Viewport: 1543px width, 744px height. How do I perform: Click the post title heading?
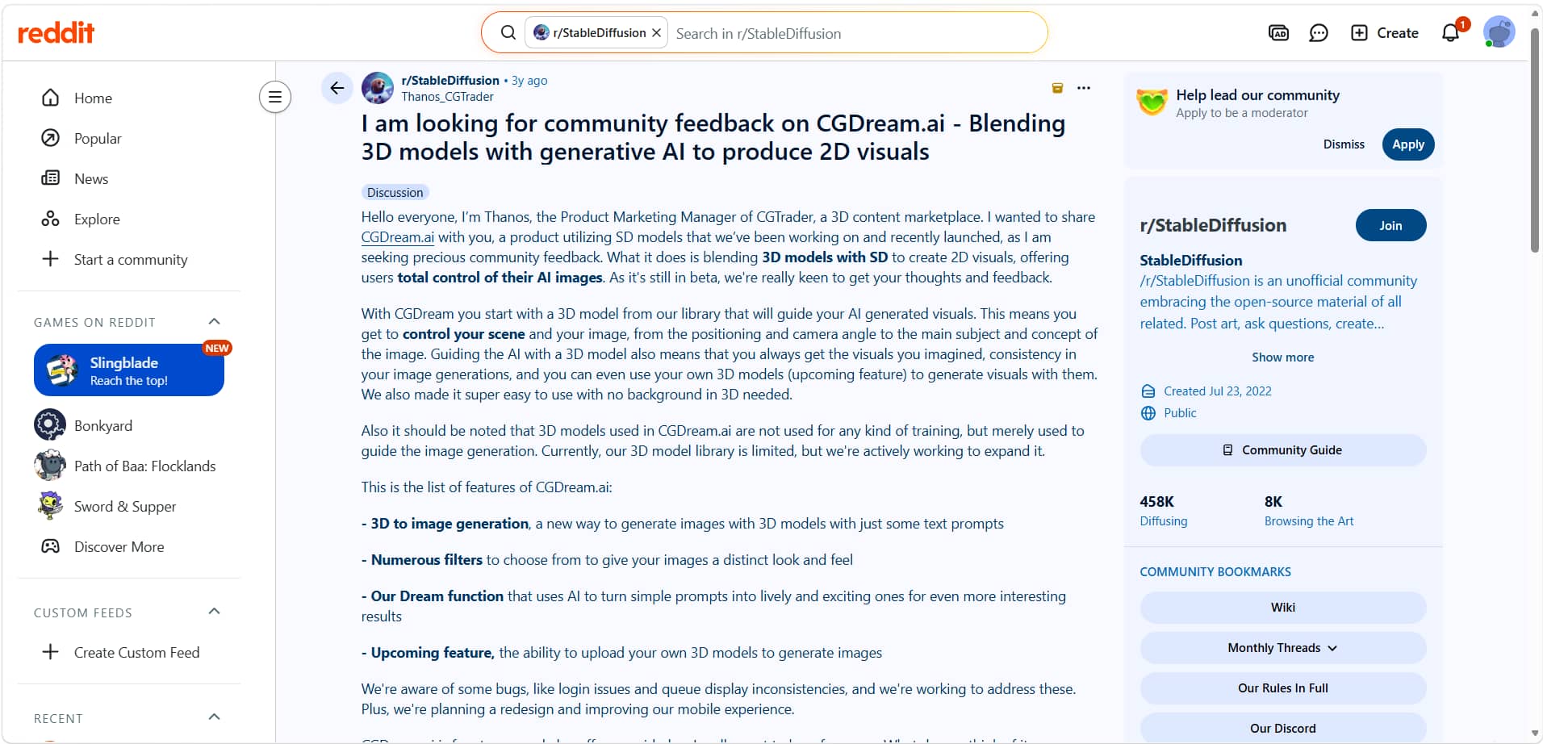713,137
